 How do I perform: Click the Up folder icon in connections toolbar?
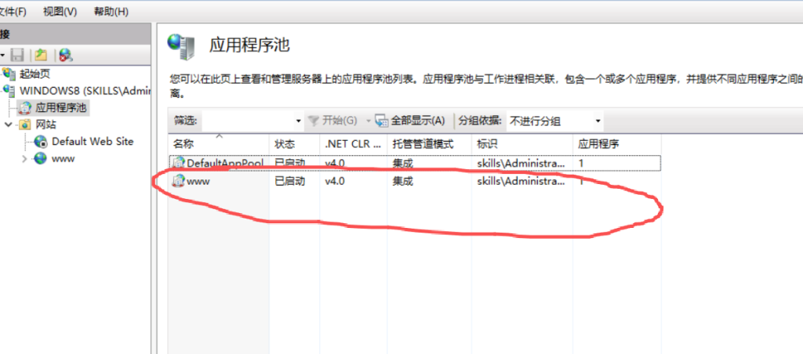pyautogui.click(x=41, y=55)
